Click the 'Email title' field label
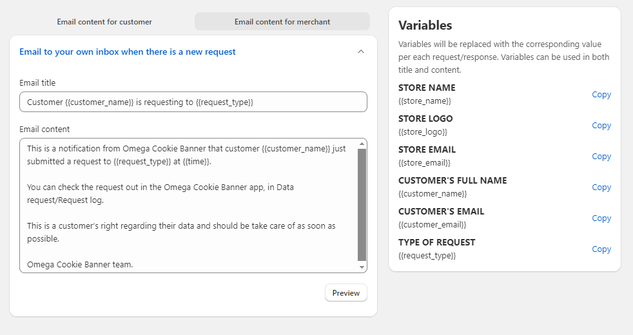Viewport: 633px width, 335px height. pyautogui.click(x=37, y=83)
